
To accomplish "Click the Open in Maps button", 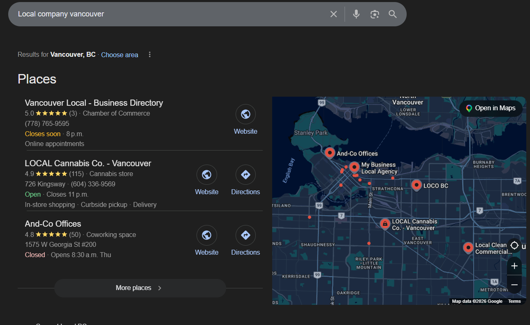I will (x=491, y=108).
